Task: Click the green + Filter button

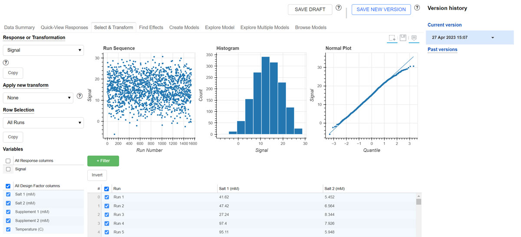Action: 103,161
